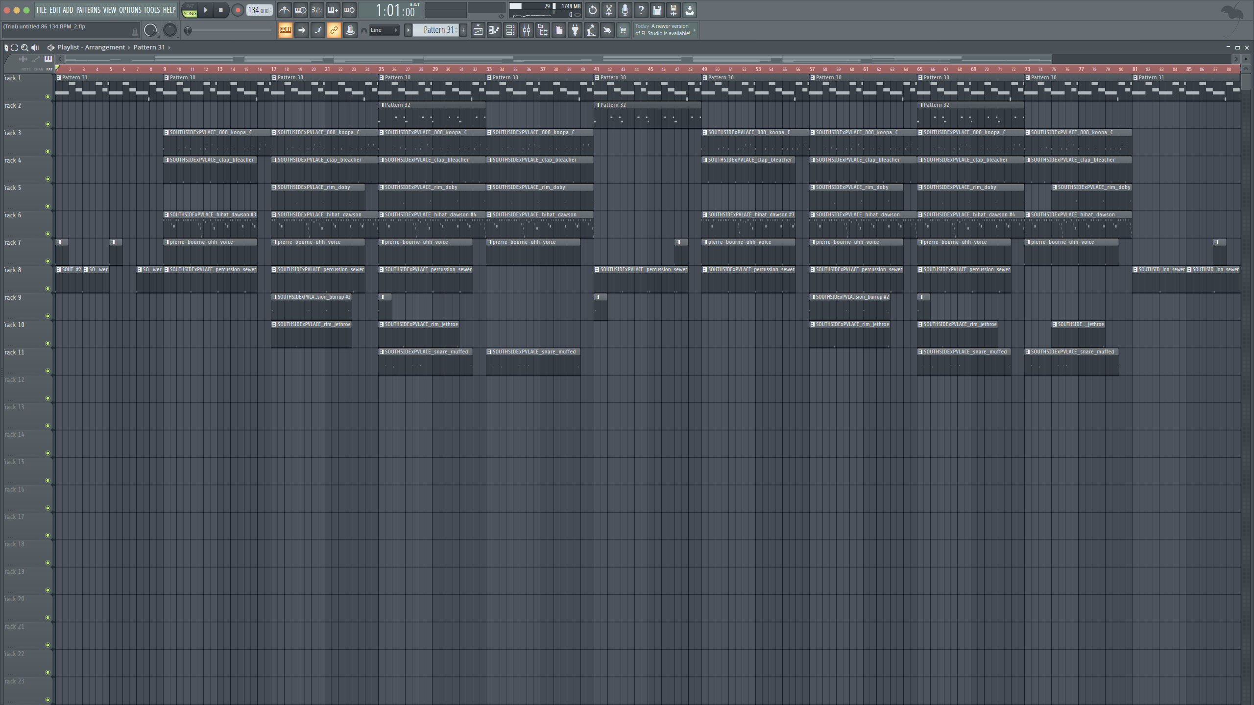1254x705 pixels.
Task: Expand the pattern selector arrow left of Pattern 31
Action: coord(408,30)
